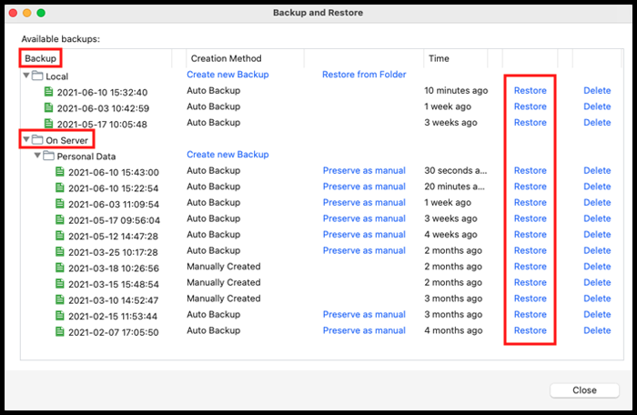This screenshot has width=637, height=415.
Task: Select backup file icon for 2021-06-10 15:32:40
Action: click(48, 92)
